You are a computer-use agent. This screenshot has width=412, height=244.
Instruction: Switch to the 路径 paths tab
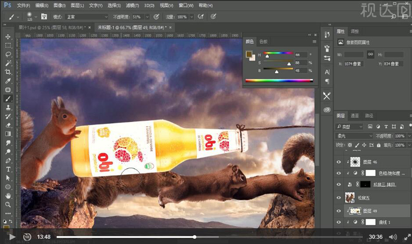click(x=369, y=115)
